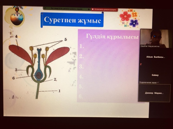
Task: Click list number 2. in the purple panel
Action: click(x=82, y=56)
